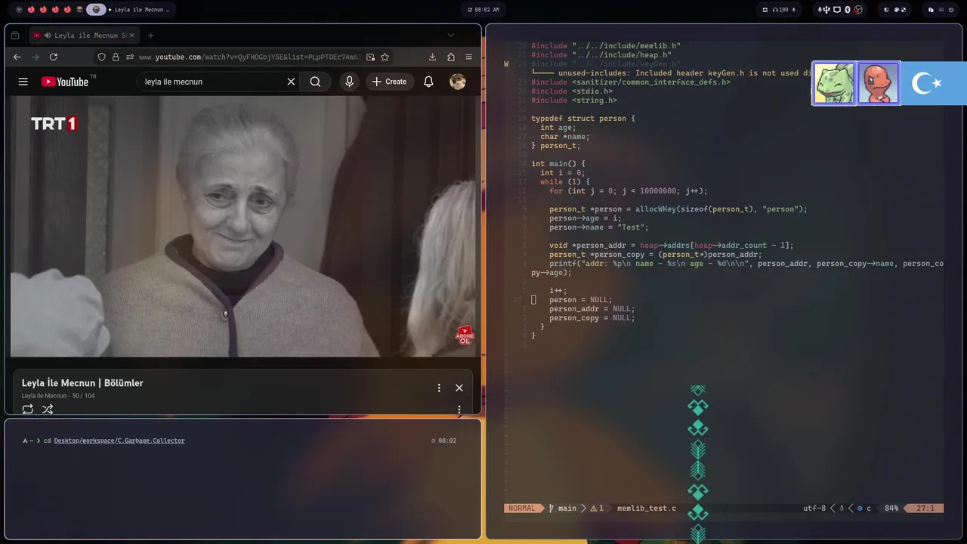The width and height of the screenshot is (967, 544).
Task: Open the Leyla ile Mecnun channel link
Action: coord(44,396)
